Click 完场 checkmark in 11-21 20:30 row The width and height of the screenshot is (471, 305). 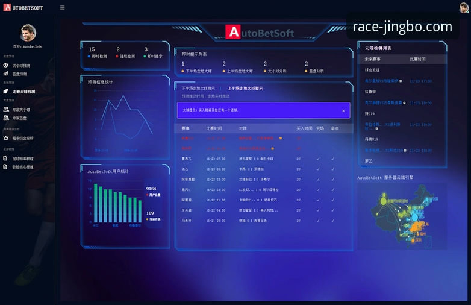pyautogui.click(x=318, y=220)
